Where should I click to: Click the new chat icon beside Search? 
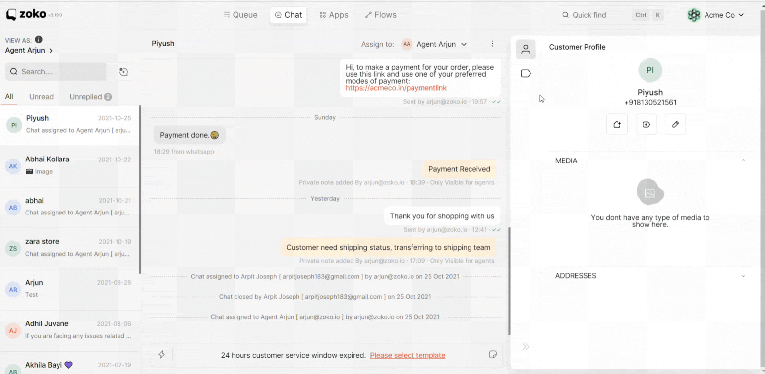[x=124, y=72]
